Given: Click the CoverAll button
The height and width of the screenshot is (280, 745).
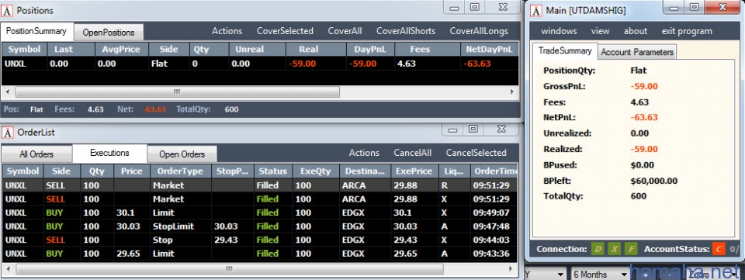Looking at the screenshot, I should click(345, 31).
